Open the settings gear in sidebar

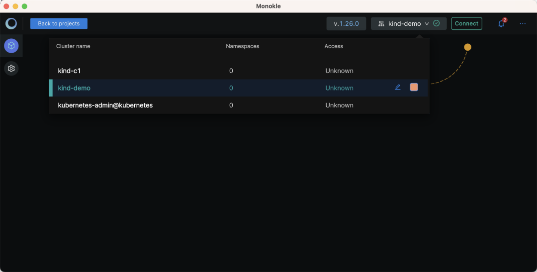coord(11,69)
